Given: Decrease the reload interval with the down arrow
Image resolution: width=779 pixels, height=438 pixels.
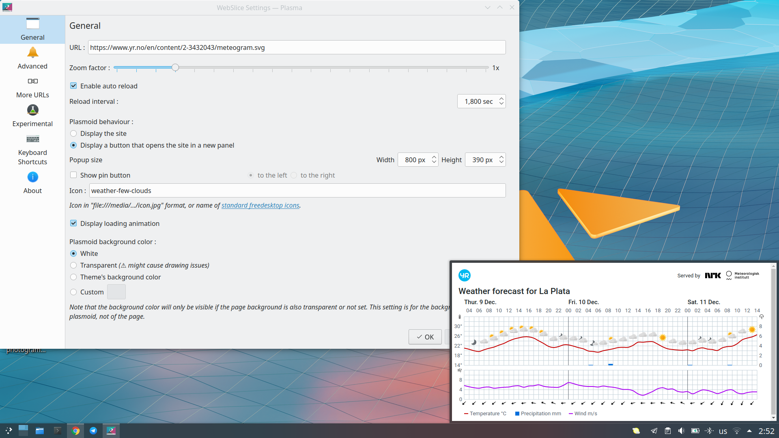Looking at the screenshot, I should coord(501,104).
